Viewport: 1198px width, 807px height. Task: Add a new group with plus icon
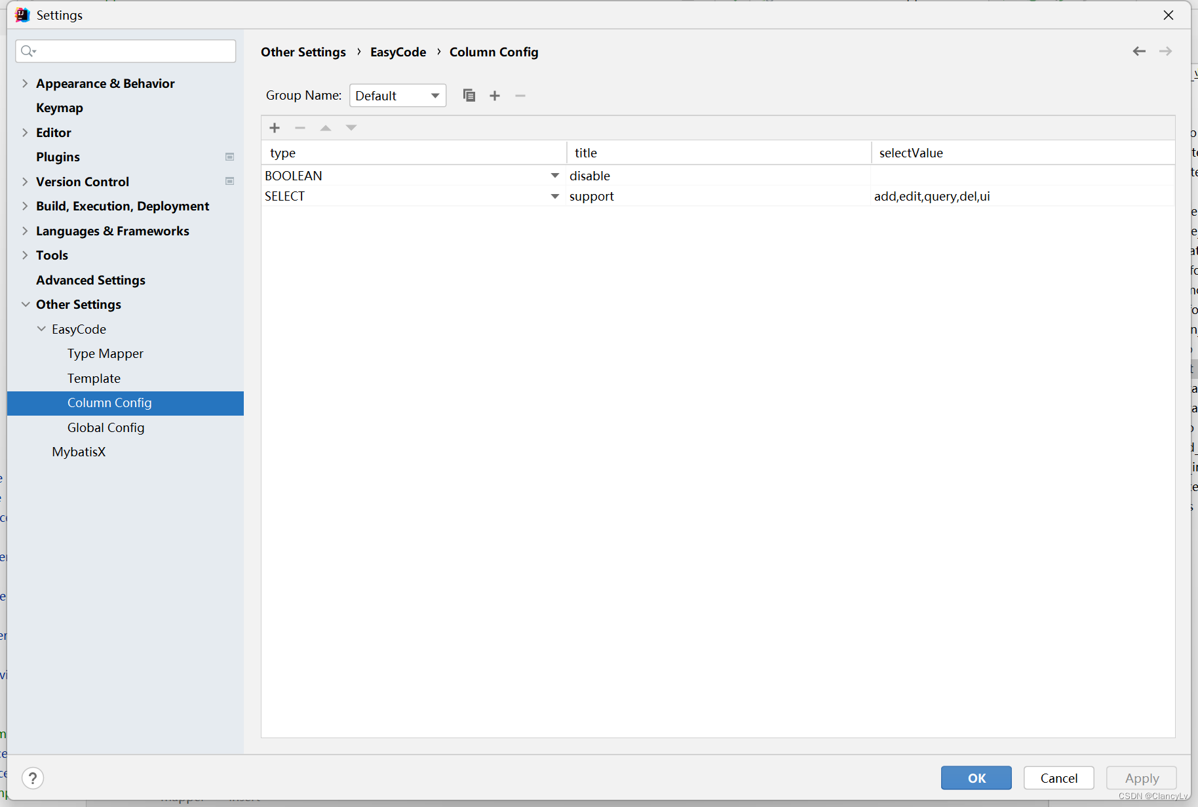click(x=495, y=96)
